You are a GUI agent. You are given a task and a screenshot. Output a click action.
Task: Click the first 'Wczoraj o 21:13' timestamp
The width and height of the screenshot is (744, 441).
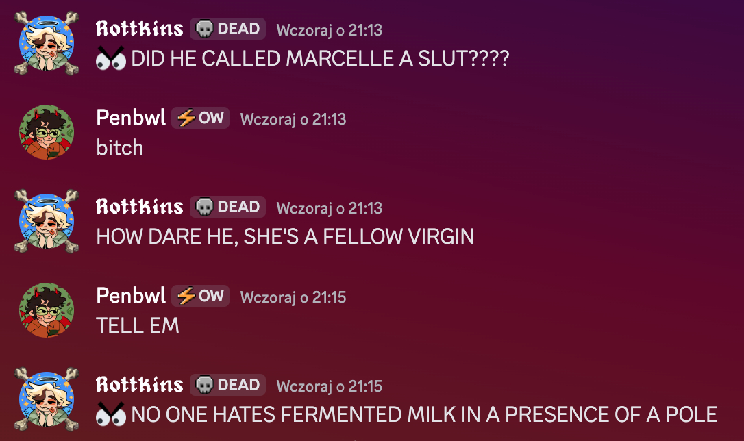click(330, 30)
